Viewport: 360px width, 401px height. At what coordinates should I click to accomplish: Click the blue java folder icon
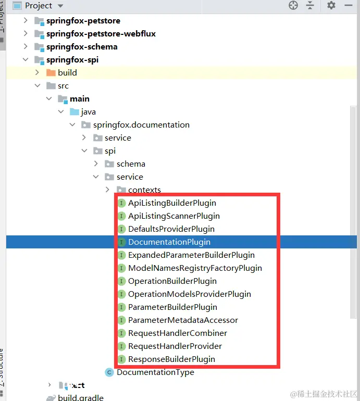75,112
